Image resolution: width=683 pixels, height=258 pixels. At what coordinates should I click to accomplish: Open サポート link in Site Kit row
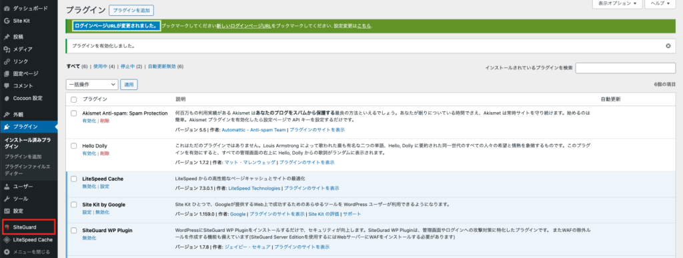[x=352, y=214]
